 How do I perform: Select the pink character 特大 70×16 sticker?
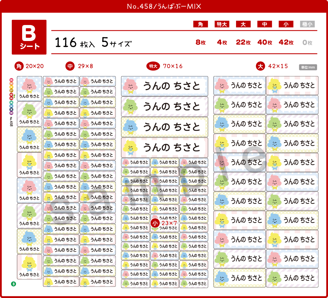[165, 86]
